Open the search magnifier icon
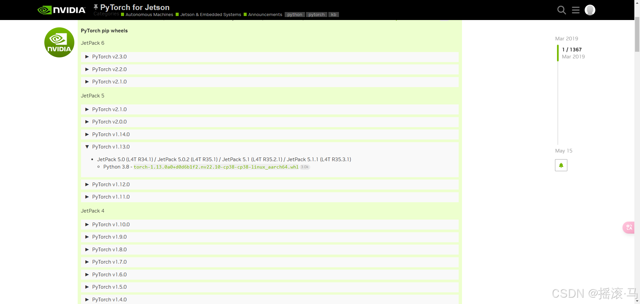Viewport: 640px width, 304px height. pyautogui.click(x=562, y=10)
